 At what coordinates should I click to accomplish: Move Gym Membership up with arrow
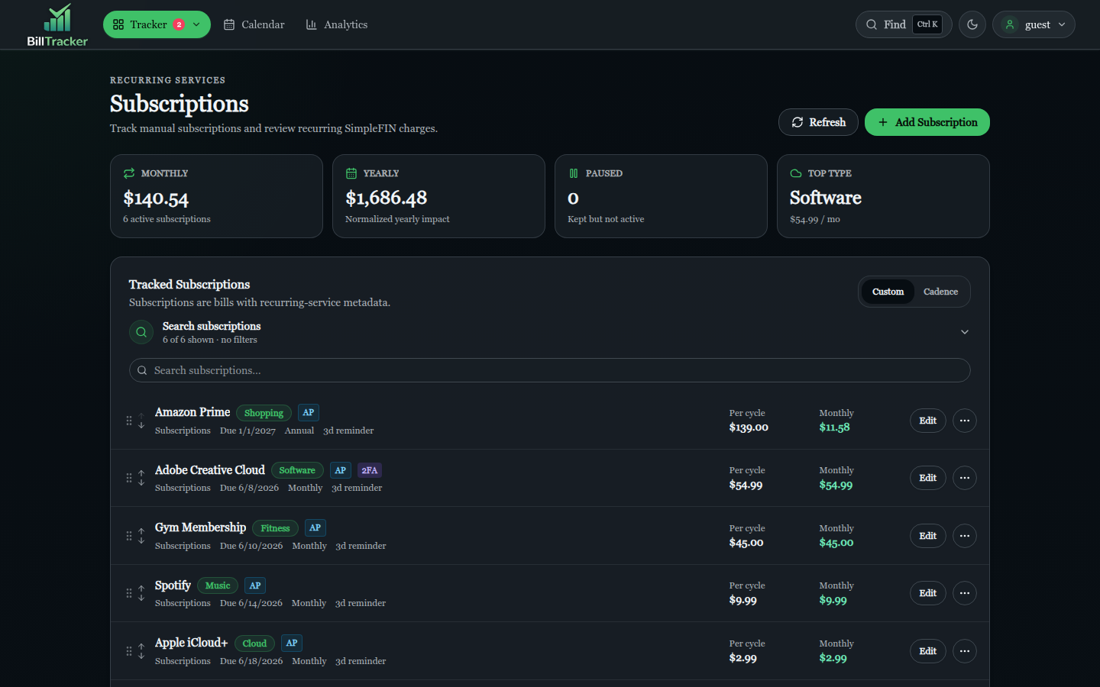point(141,531)
